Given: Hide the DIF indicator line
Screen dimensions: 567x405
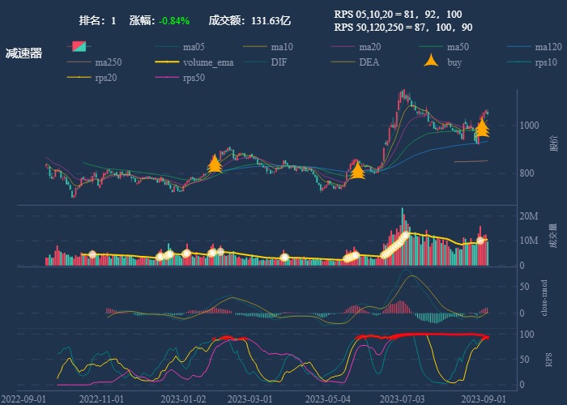Looking at the screenshot, I should [x=256, y=62].
